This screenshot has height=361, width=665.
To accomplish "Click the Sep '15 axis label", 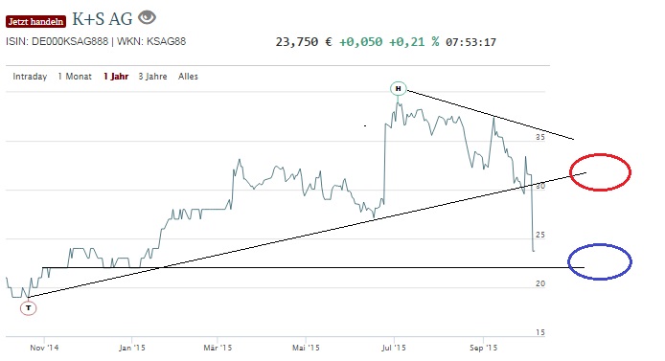I will coord(484,348).
